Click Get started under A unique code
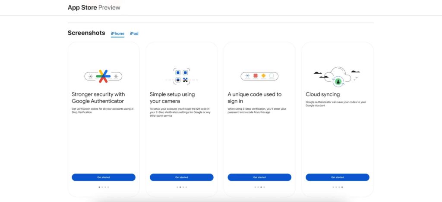442x202 pixels. pyautogui.click(x=259, y=177)
